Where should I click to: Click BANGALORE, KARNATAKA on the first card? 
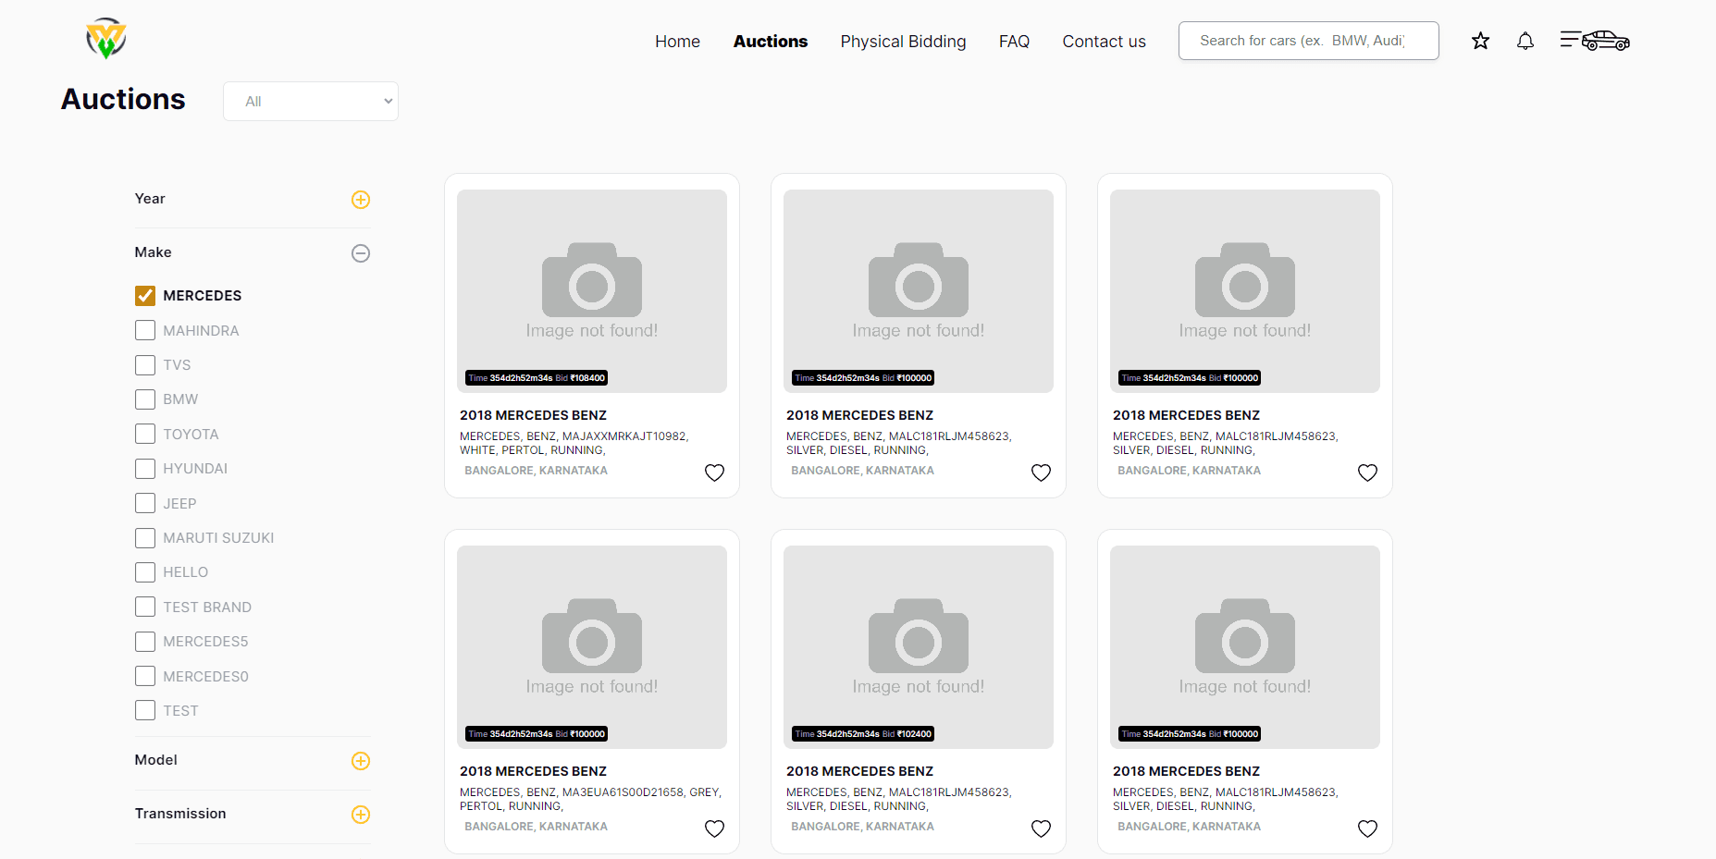point(536,471)
